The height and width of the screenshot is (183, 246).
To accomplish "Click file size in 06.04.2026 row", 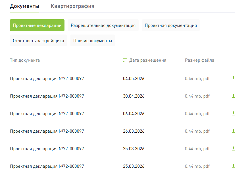I will (x=197, y=113).
